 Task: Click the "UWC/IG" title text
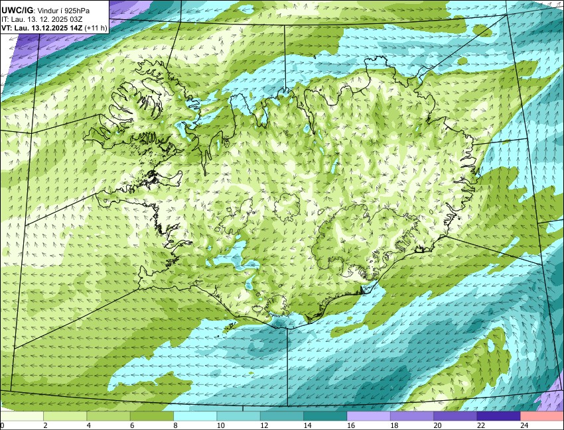pos(17,11)
